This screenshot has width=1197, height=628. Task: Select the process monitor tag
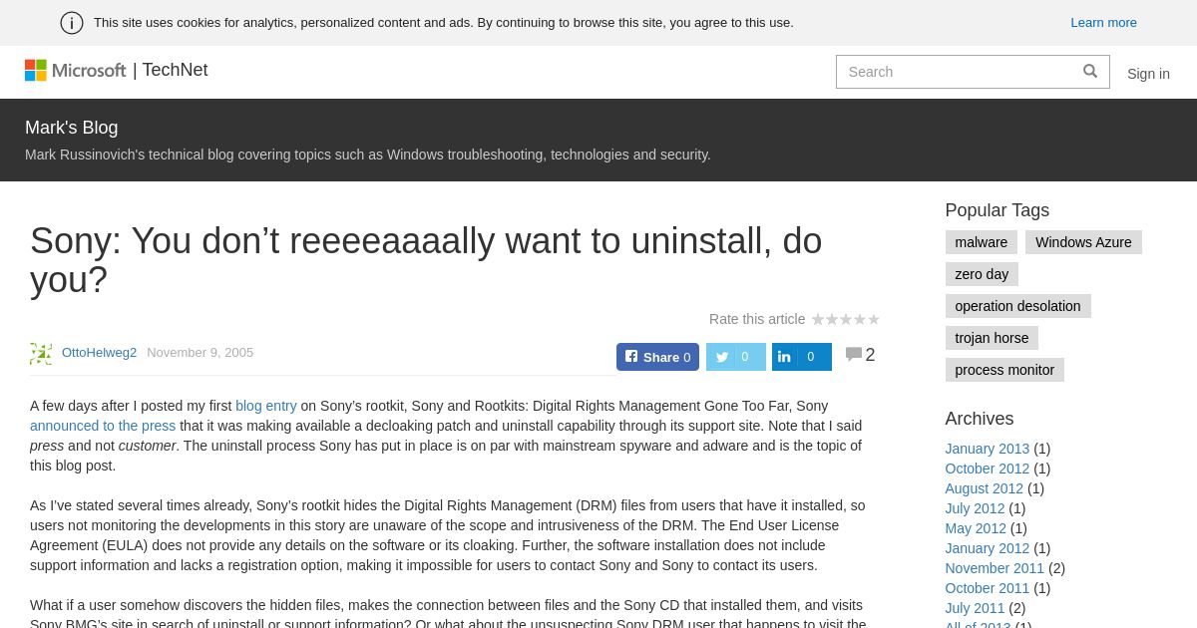tap(1004, 370)
